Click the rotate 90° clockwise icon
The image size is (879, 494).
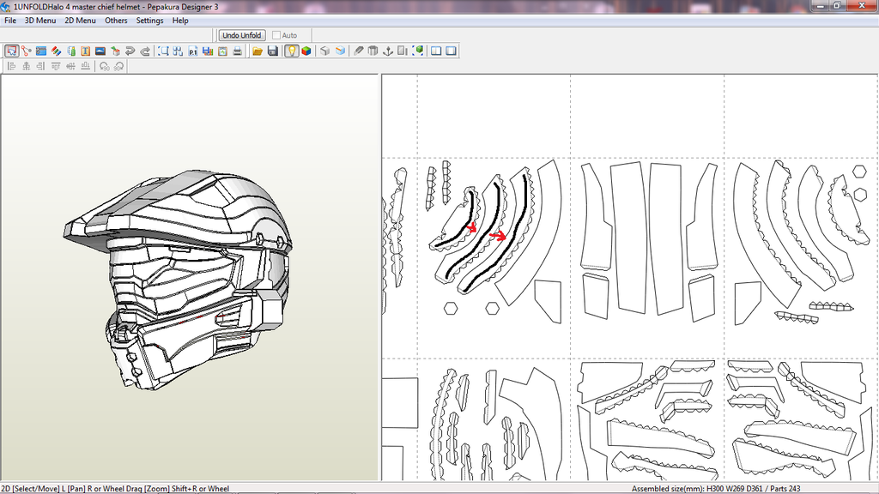(x=118, y=66)
